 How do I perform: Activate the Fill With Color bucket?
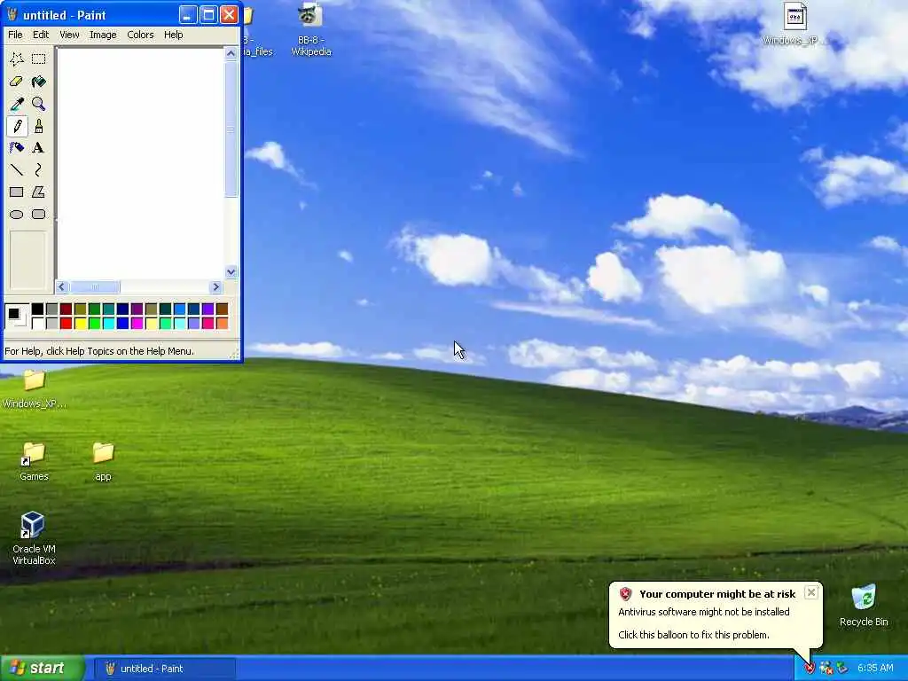click(39, 82)
